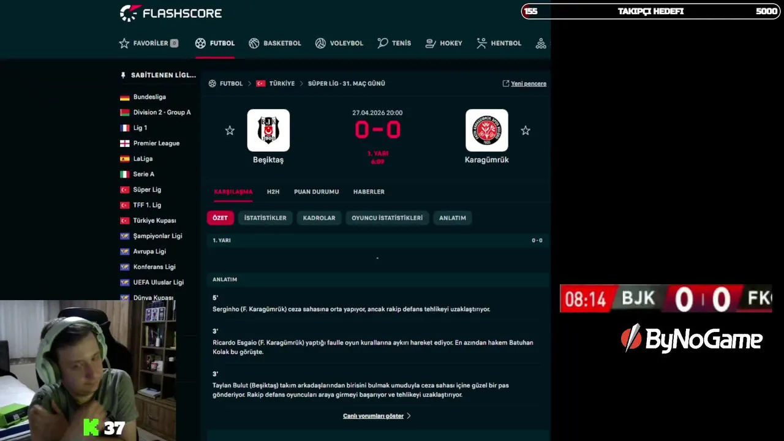Open LaLiga in sidebar
Viewport: 784px width, 441px height.
tap(143, 159)
